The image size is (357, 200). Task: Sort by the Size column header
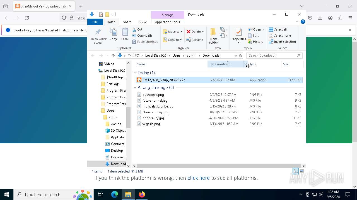(286, 64)
